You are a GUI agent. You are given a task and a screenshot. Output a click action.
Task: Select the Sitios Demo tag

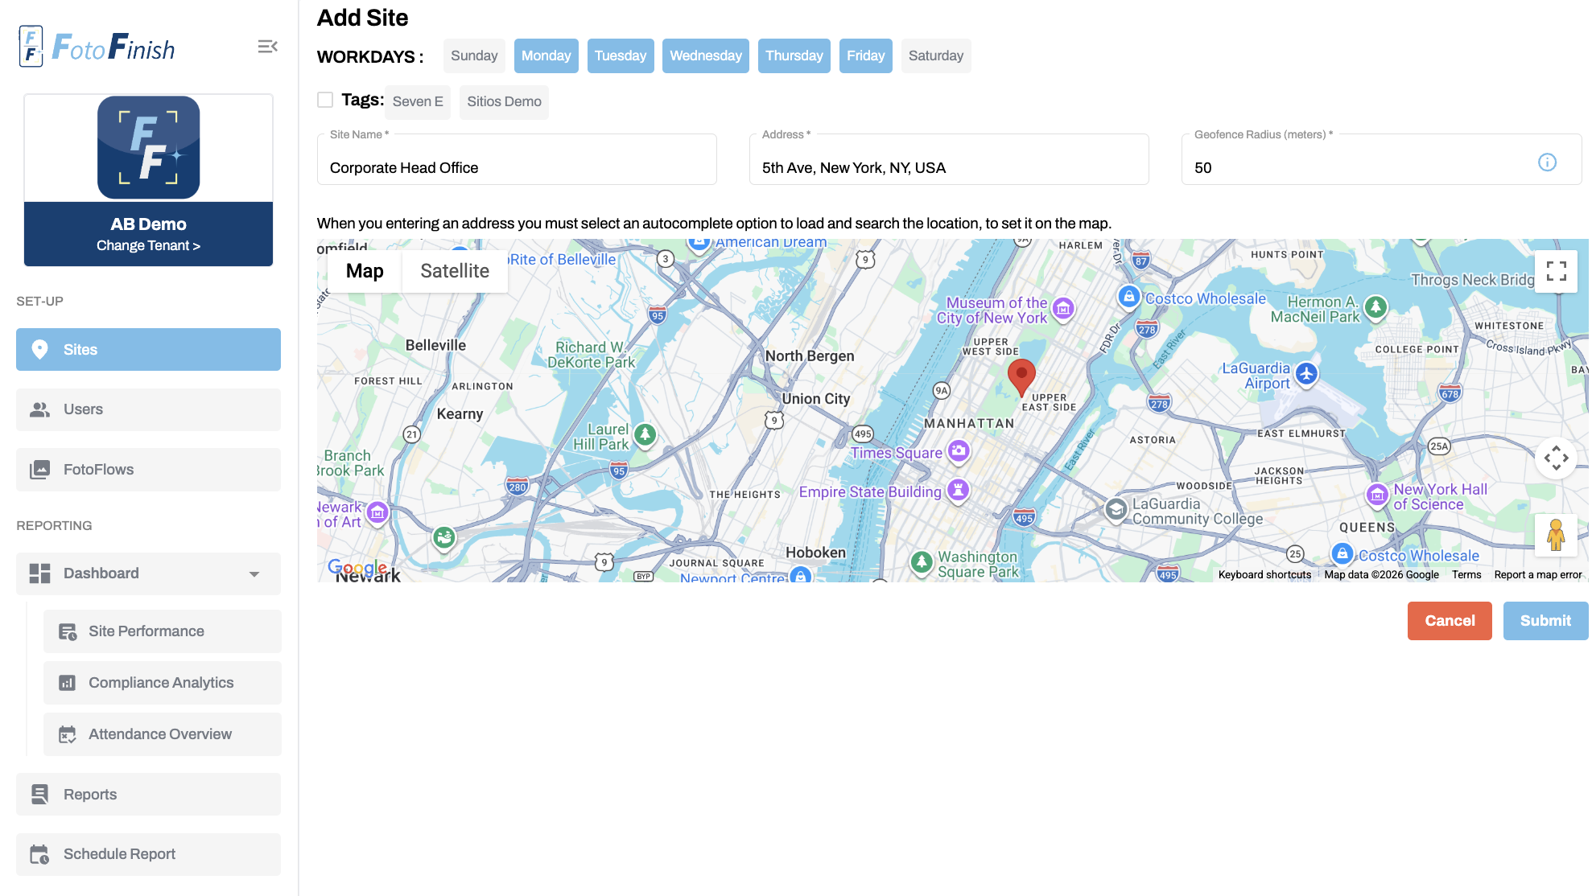point(504,102)
